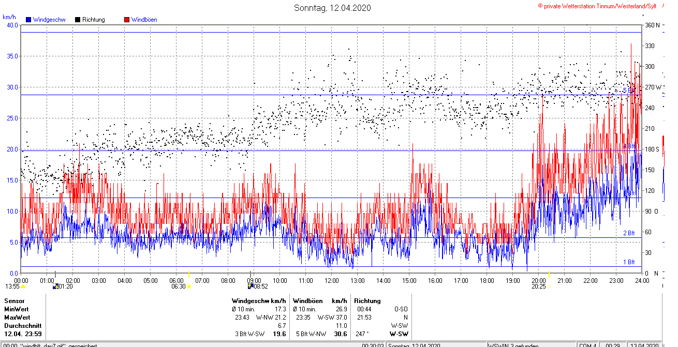Image resolution: width=678 pixels, height=347 pixels.
Task: Select the Richtung legend label
Action: [94, 20]
